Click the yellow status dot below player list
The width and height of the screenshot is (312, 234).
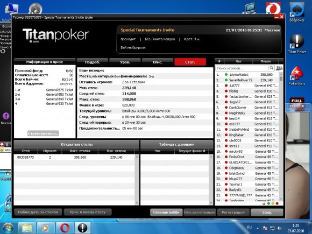pos(273,203)
